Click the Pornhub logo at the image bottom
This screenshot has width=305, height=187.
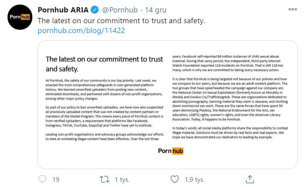click(171, 151)
